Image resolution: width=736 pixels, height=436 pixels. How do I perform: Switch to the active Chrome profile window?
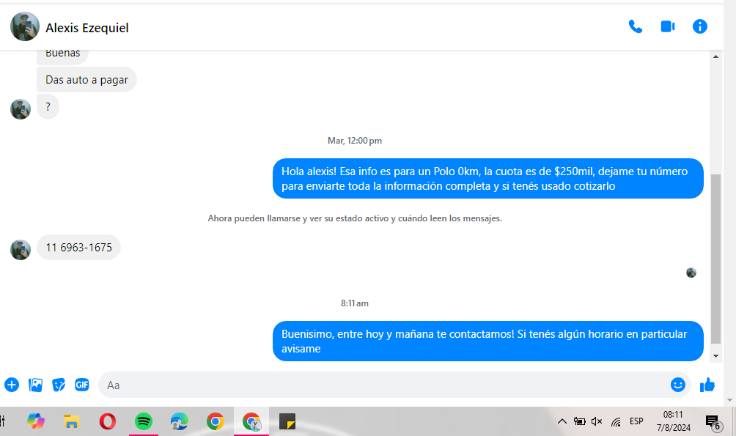click(251, 421)
